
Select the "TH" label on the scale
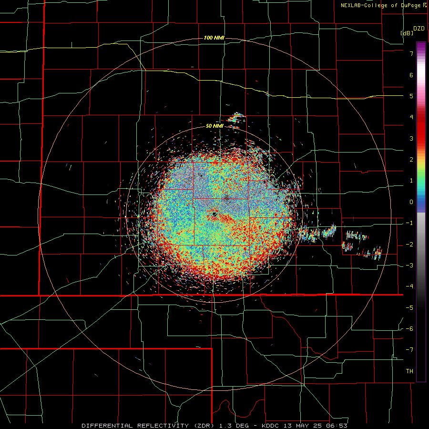pos(410,371)
